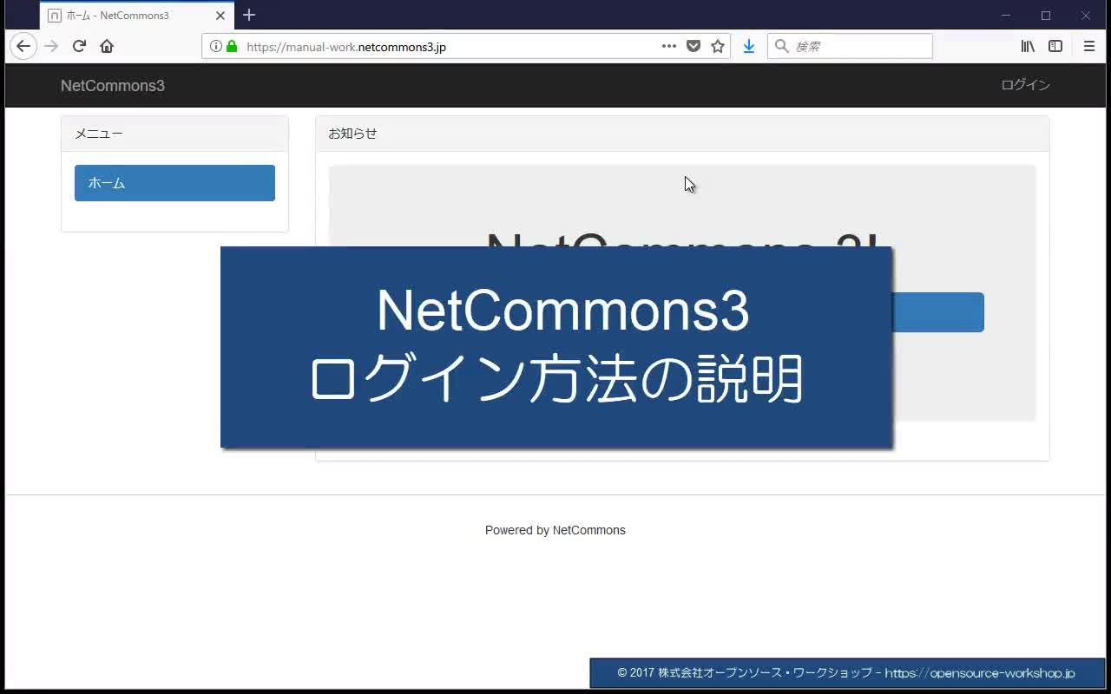The image size is (1111, 694).
Task: Click the Powered by NetCommons text
Action: [x=555, y=530]
